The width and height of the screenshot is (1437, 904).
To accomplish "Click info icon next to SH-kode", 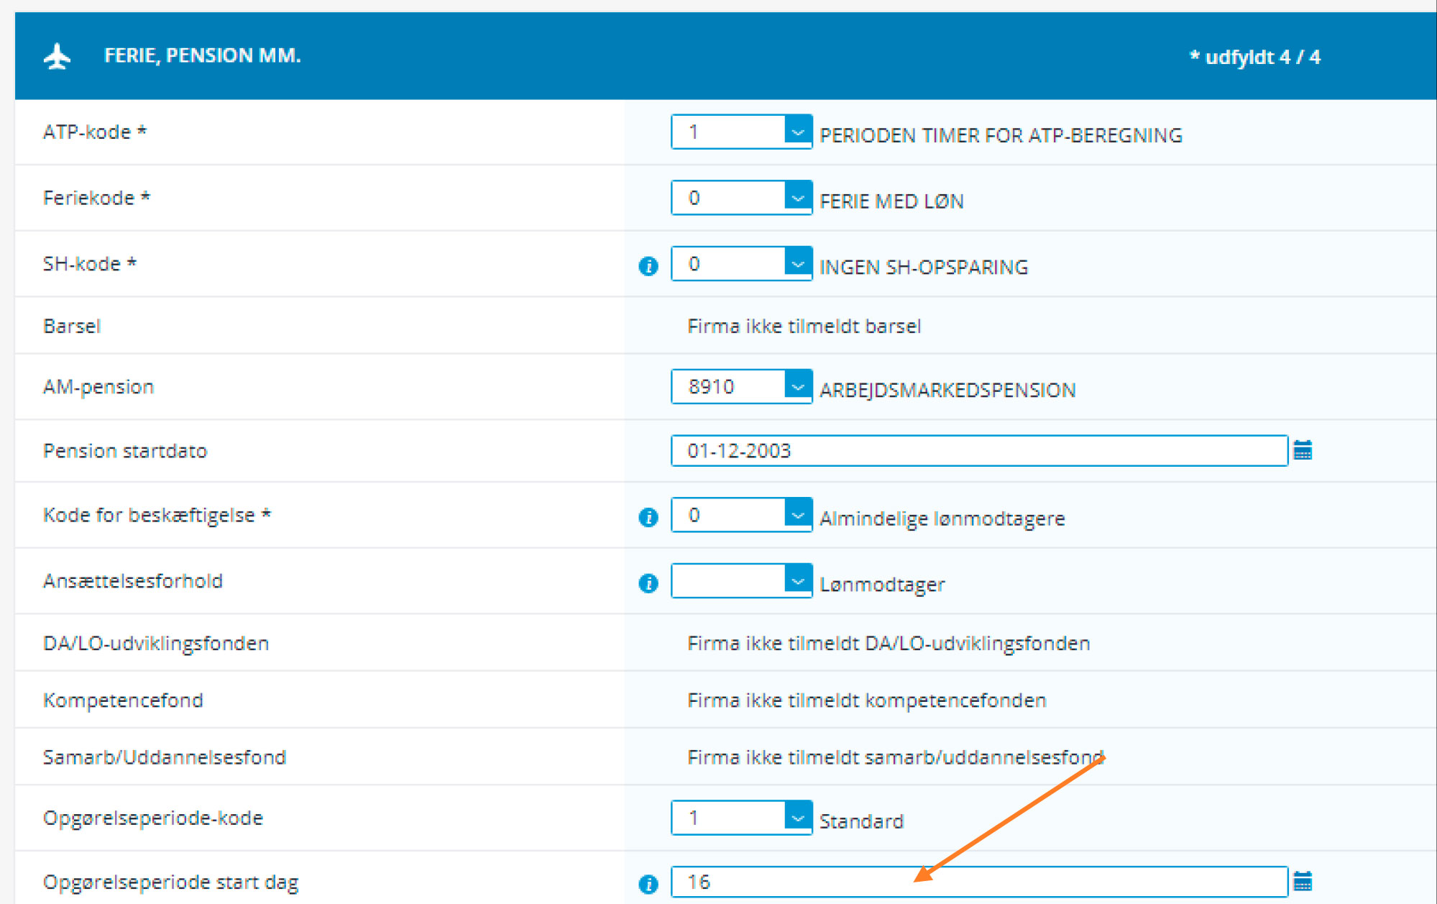I will point(648,266).
